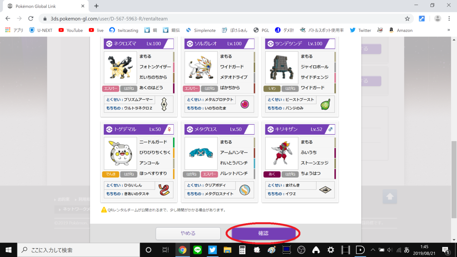Open LINE from the taskbar
Viewport: 457px width, 257px height.
point(198,250)
